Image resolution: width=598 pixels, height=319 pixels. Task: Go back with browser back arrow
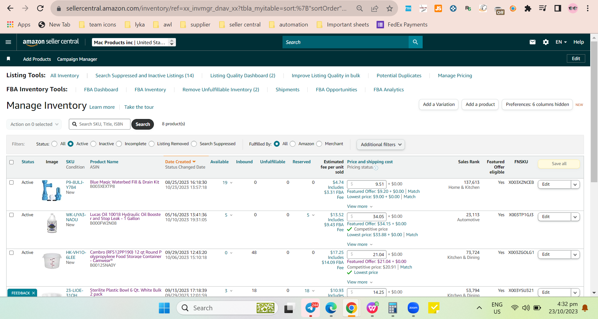coord(10,8)
